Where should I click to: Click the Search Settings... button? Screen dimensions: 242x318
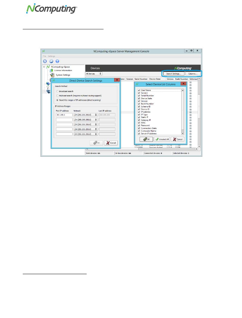point(173,74)
